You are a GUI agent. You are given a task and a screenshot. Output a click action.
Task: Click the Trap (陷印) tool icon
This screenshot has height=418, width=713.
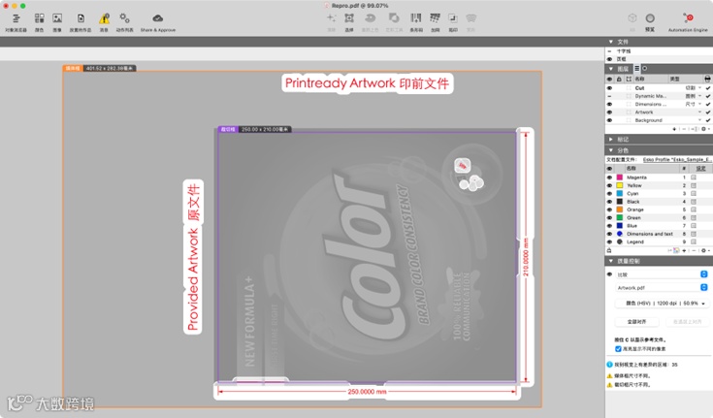pos(453,18)
